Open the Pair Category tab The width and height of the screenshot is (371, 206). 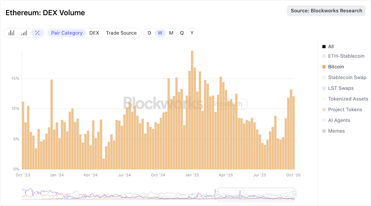pos(67,33)
